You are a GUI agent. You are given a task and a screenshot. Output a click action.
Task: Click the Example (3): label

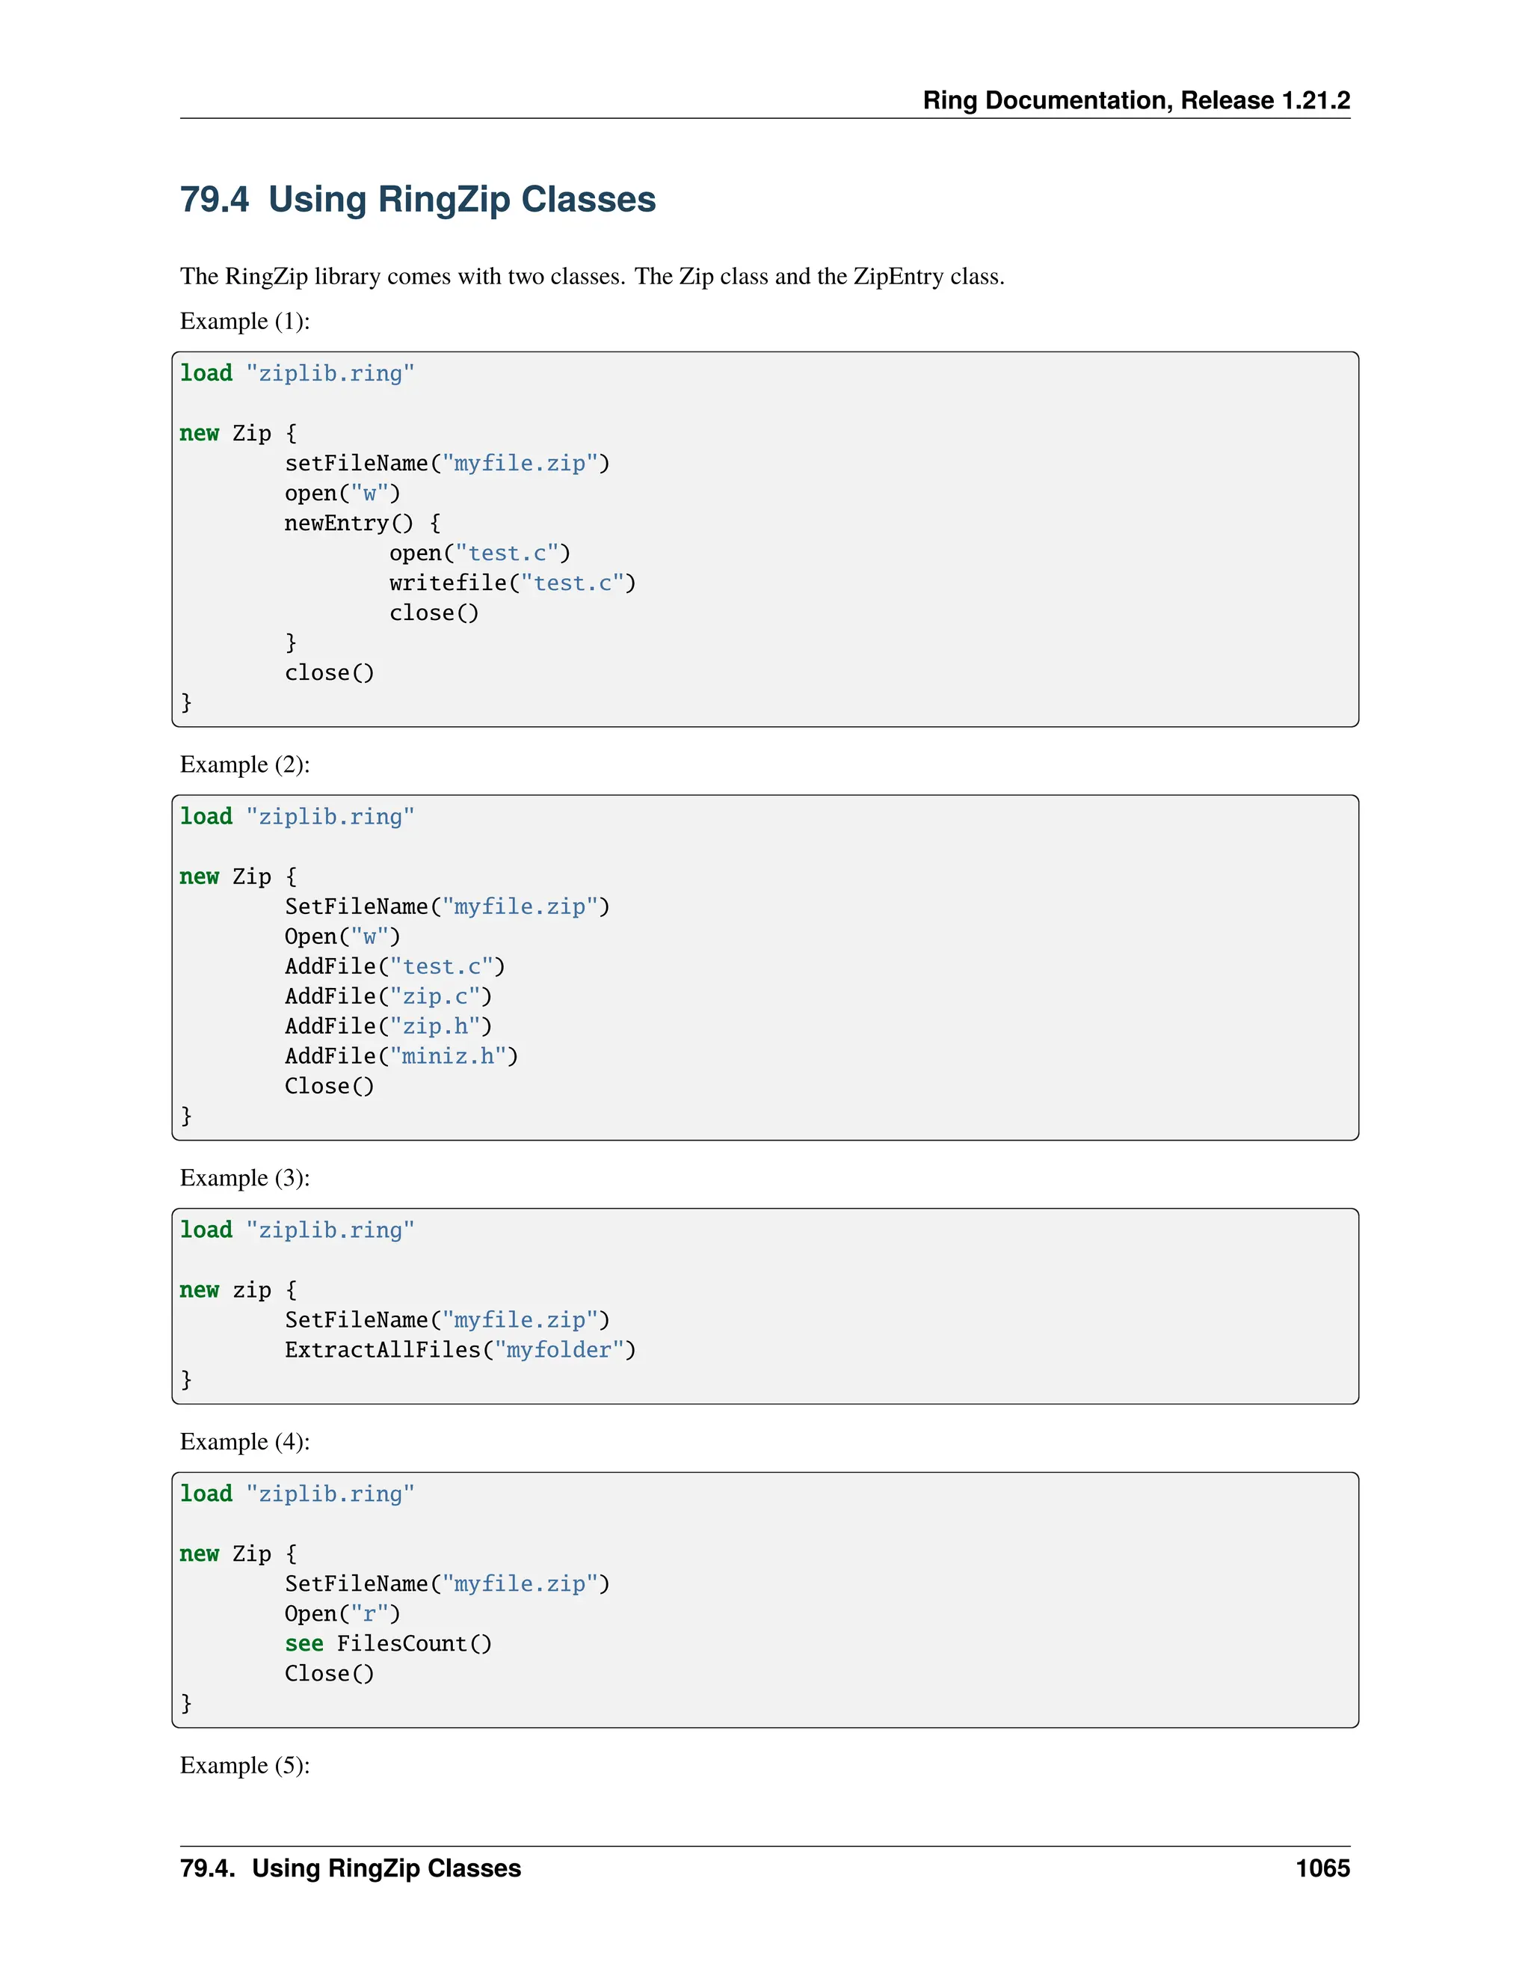245,1178
